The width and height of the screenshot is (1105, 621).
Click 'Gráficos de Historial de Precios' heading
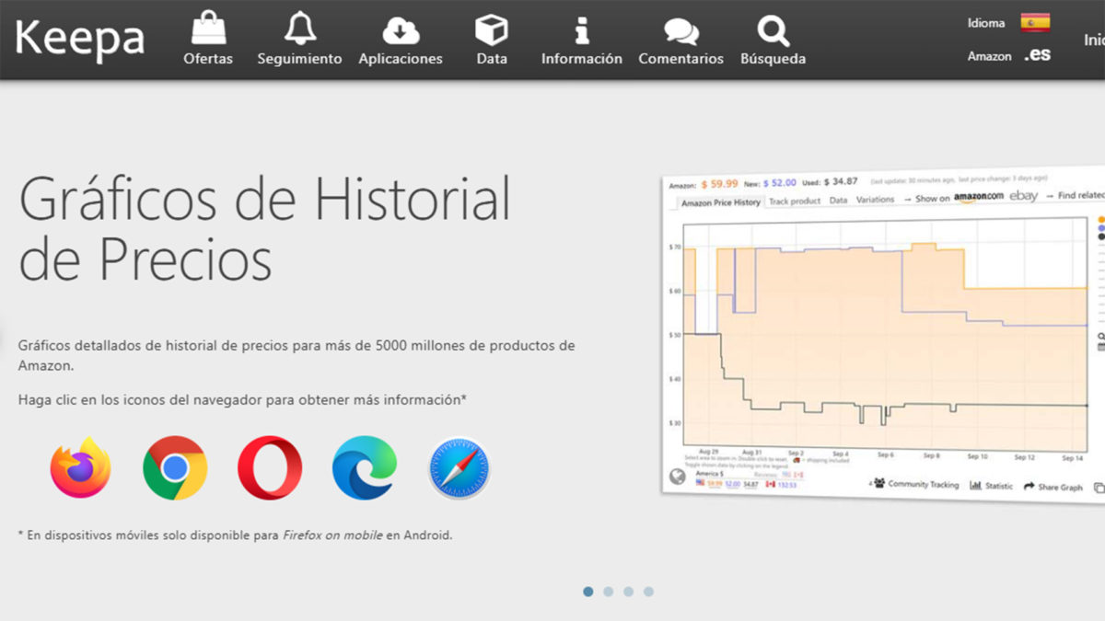click(x=265, y=228)
